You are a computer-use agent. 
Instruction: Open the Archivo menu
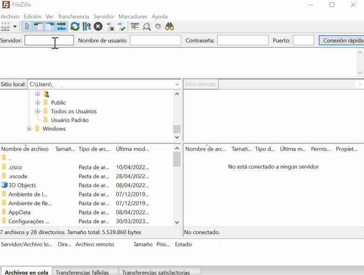point(10,16)
